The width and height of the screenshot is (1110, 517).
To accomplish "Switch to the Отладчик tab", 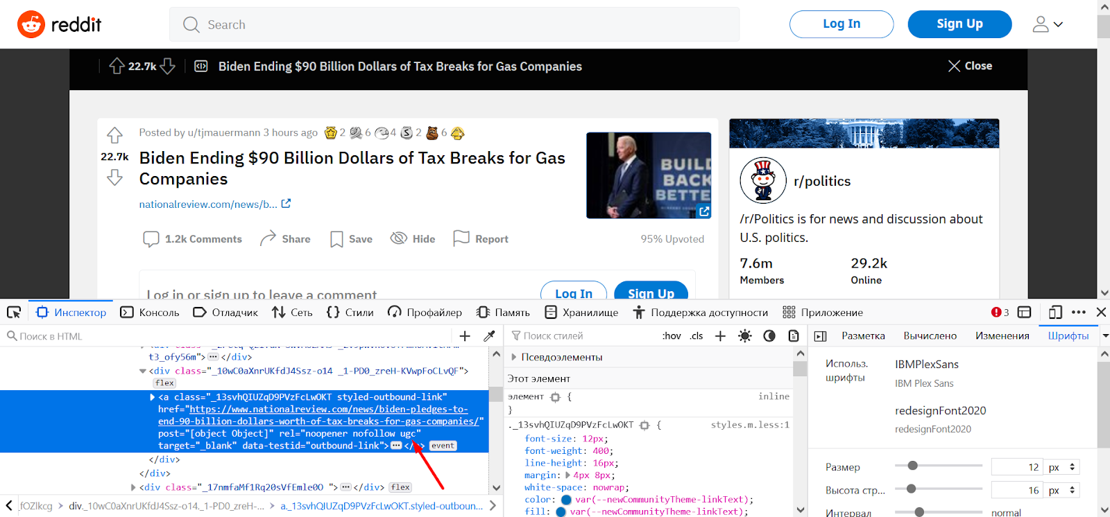I will [x=225, y=313].
